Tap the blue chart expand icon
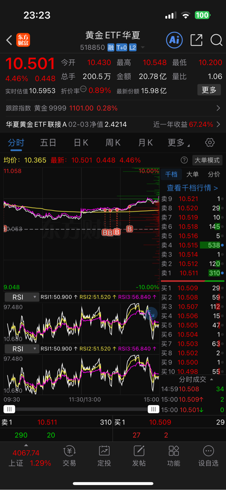Viewport: 226px width, 490px height. 152,314
